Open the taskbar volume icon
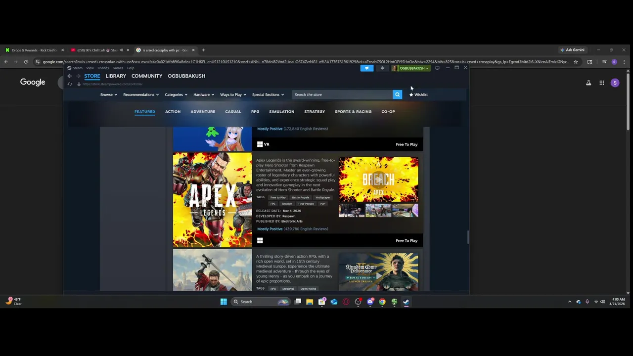Viewport: 633px width, 356px height. click(x=602, y=302)
